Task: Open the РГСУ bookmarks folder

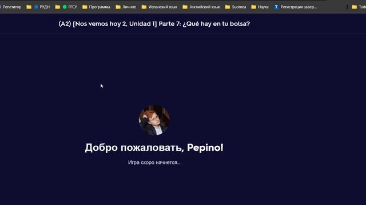Action: point(66,7)
